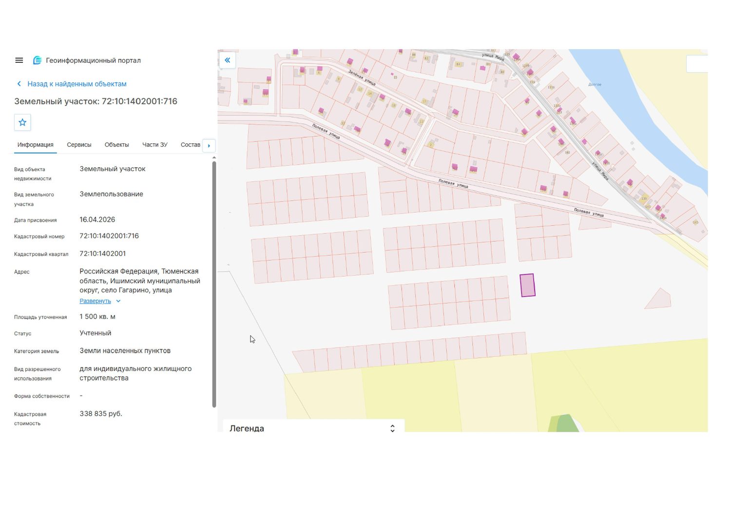The width and height of the screenshot is (731, 517).
Task: Select the Объекты tab
Action: (x=117, y=145)
